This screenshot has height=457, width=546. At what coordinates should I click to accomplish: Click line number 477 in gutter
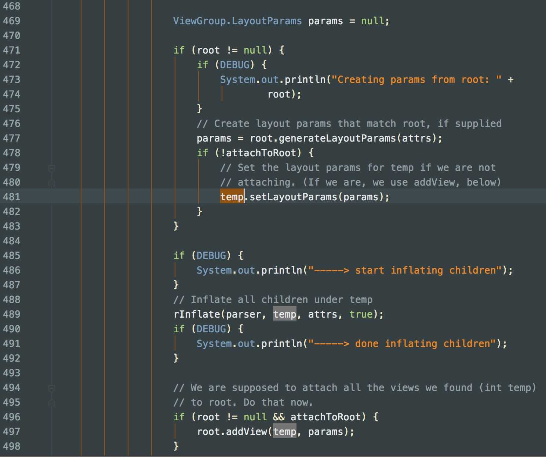click(x=12, y=138)
